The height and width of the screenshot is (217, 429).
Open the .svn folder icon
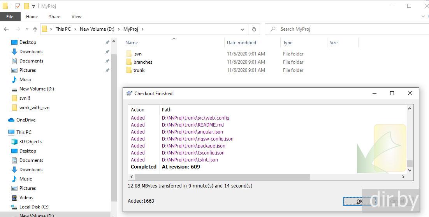coord(129,54)
